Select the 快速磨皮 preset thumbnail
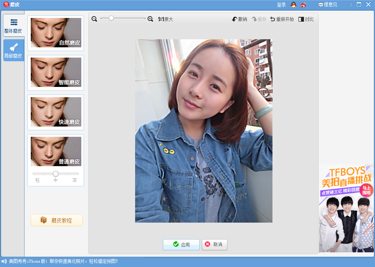The height and width of the screenshot is (267, 375). 56,112
